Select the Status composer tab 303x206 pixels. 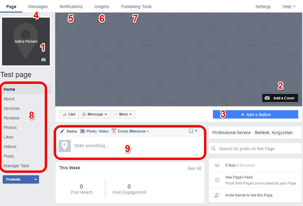(x=69, y=131)
